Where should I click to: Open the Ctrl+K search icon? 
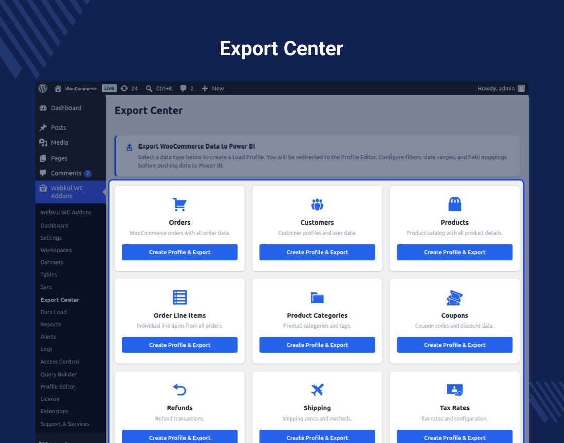(x=149, y=89)
